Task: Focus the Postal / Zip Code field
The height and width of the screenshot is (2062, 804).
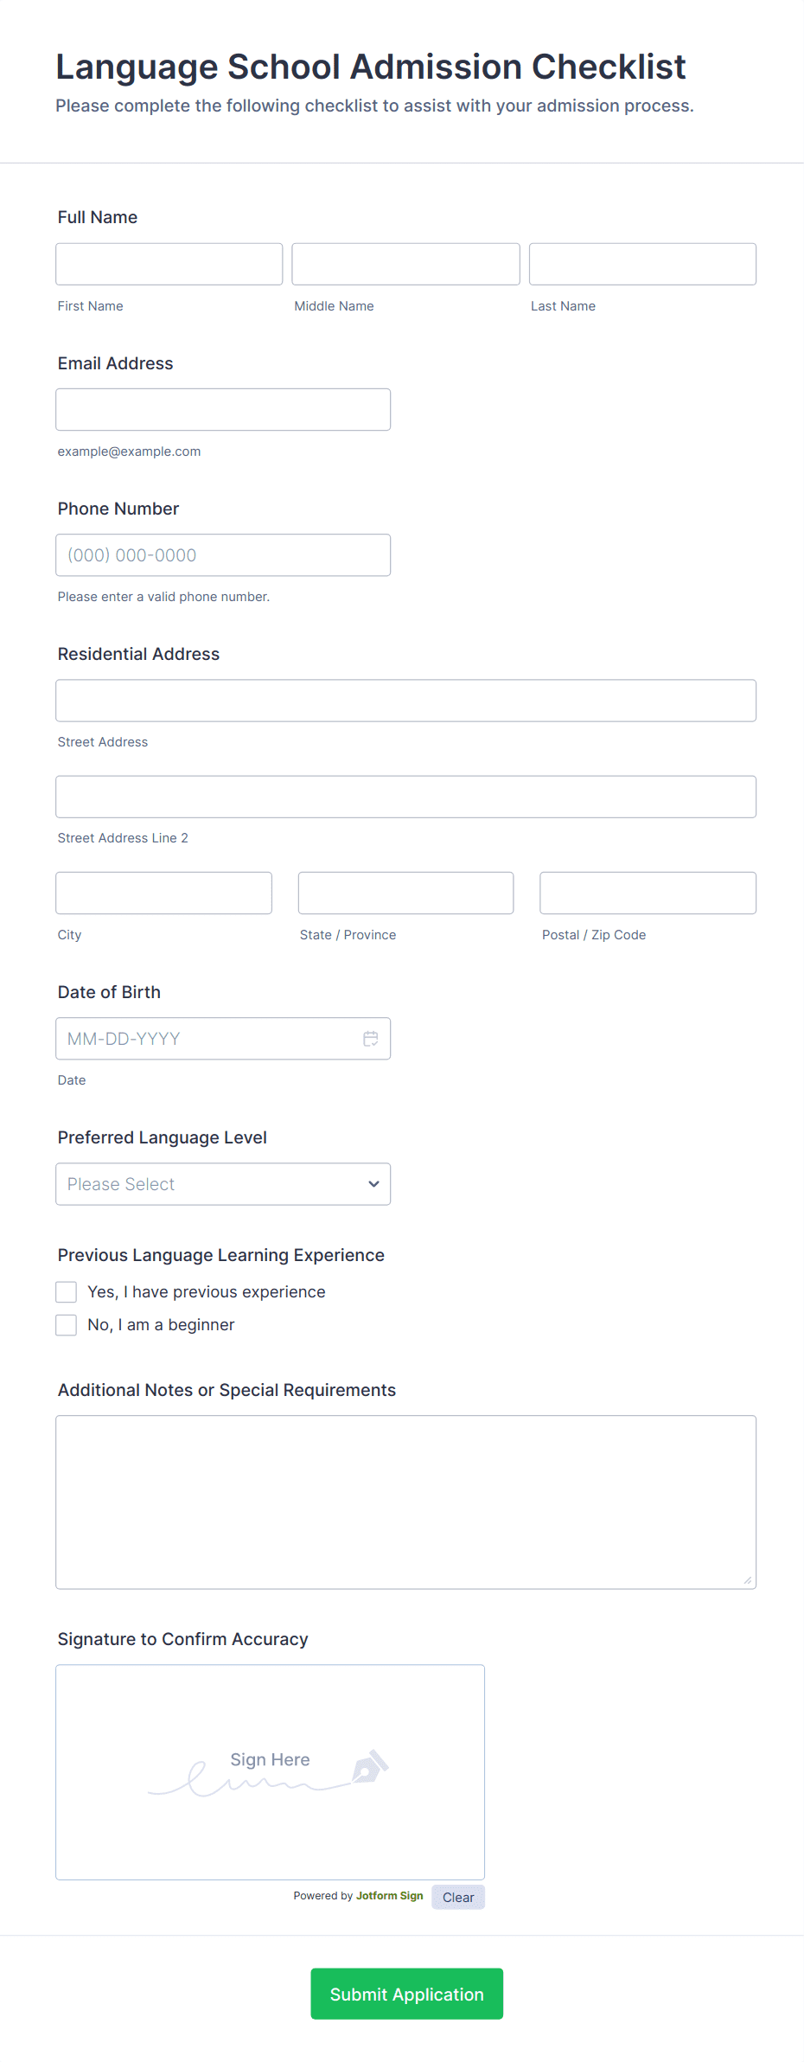Action: (x=648, y=893)
